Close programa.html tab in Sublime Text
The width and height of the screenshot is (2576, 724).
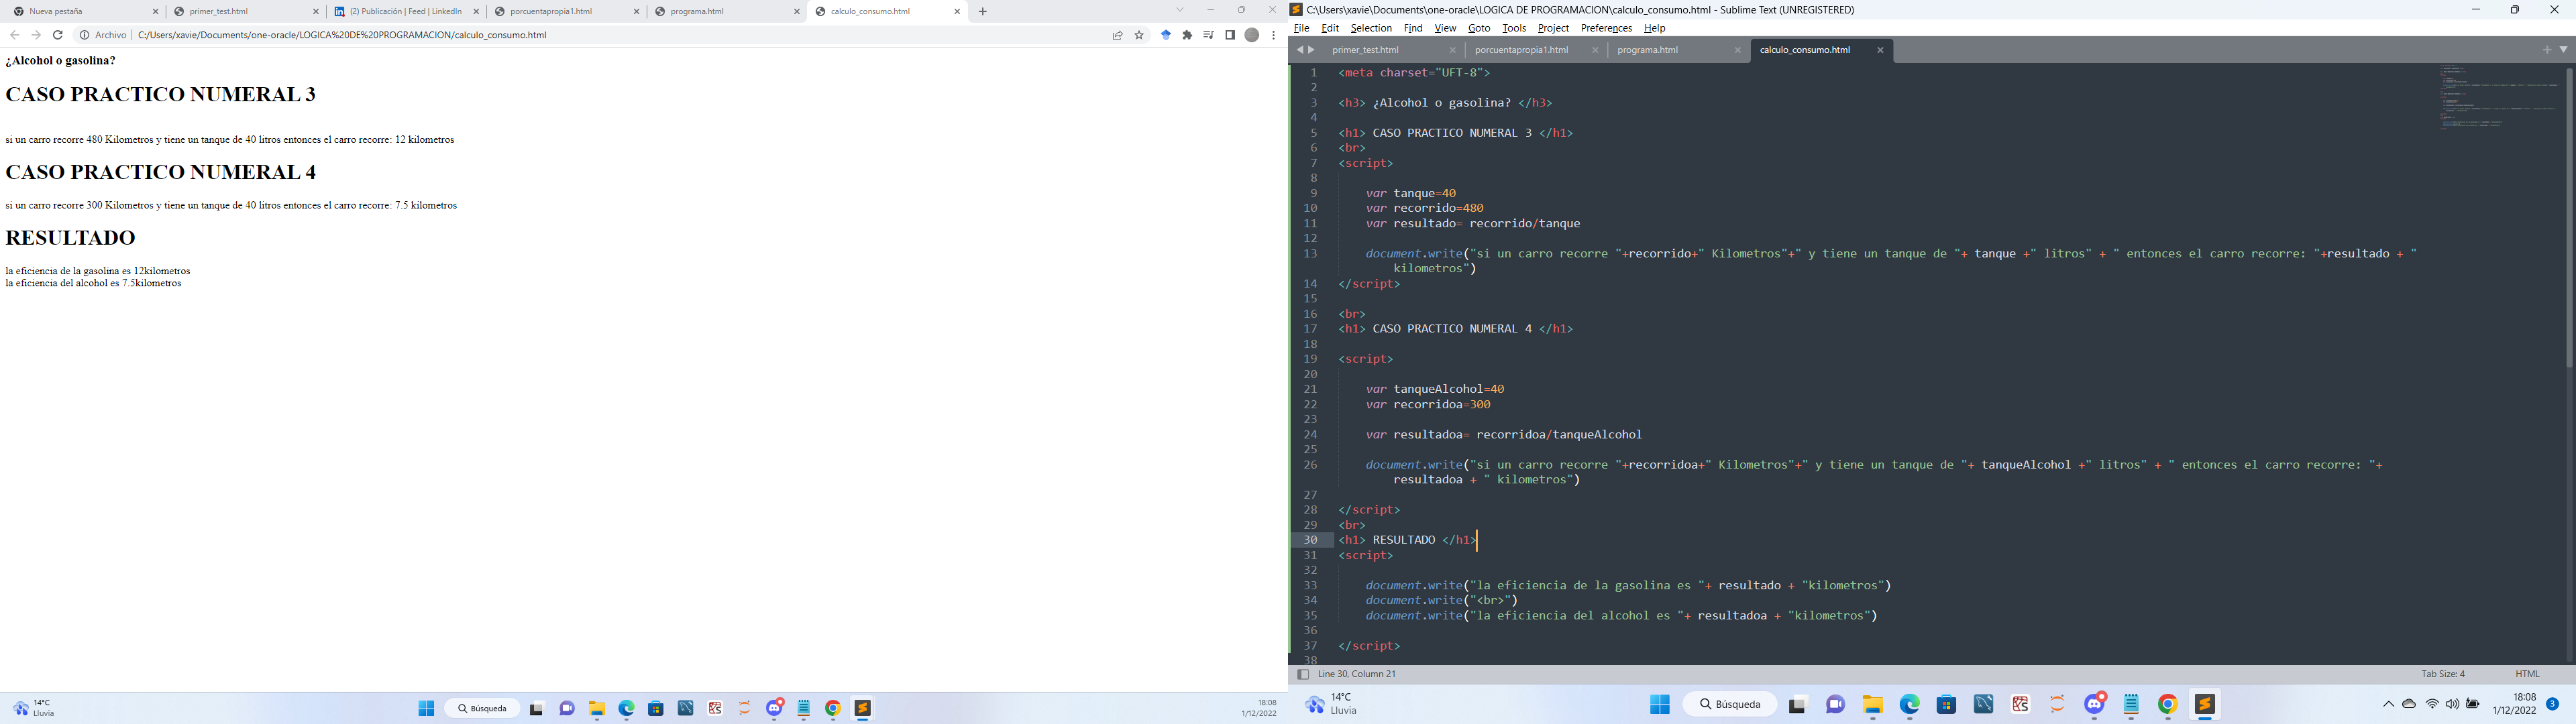pos(1737,50)
